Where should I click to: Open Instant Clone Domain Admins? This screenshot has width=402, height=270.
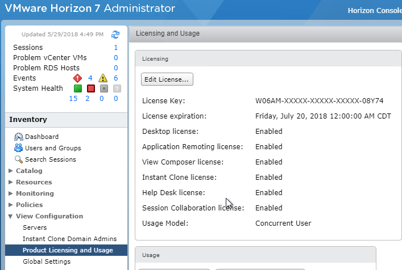click(70, 239)
